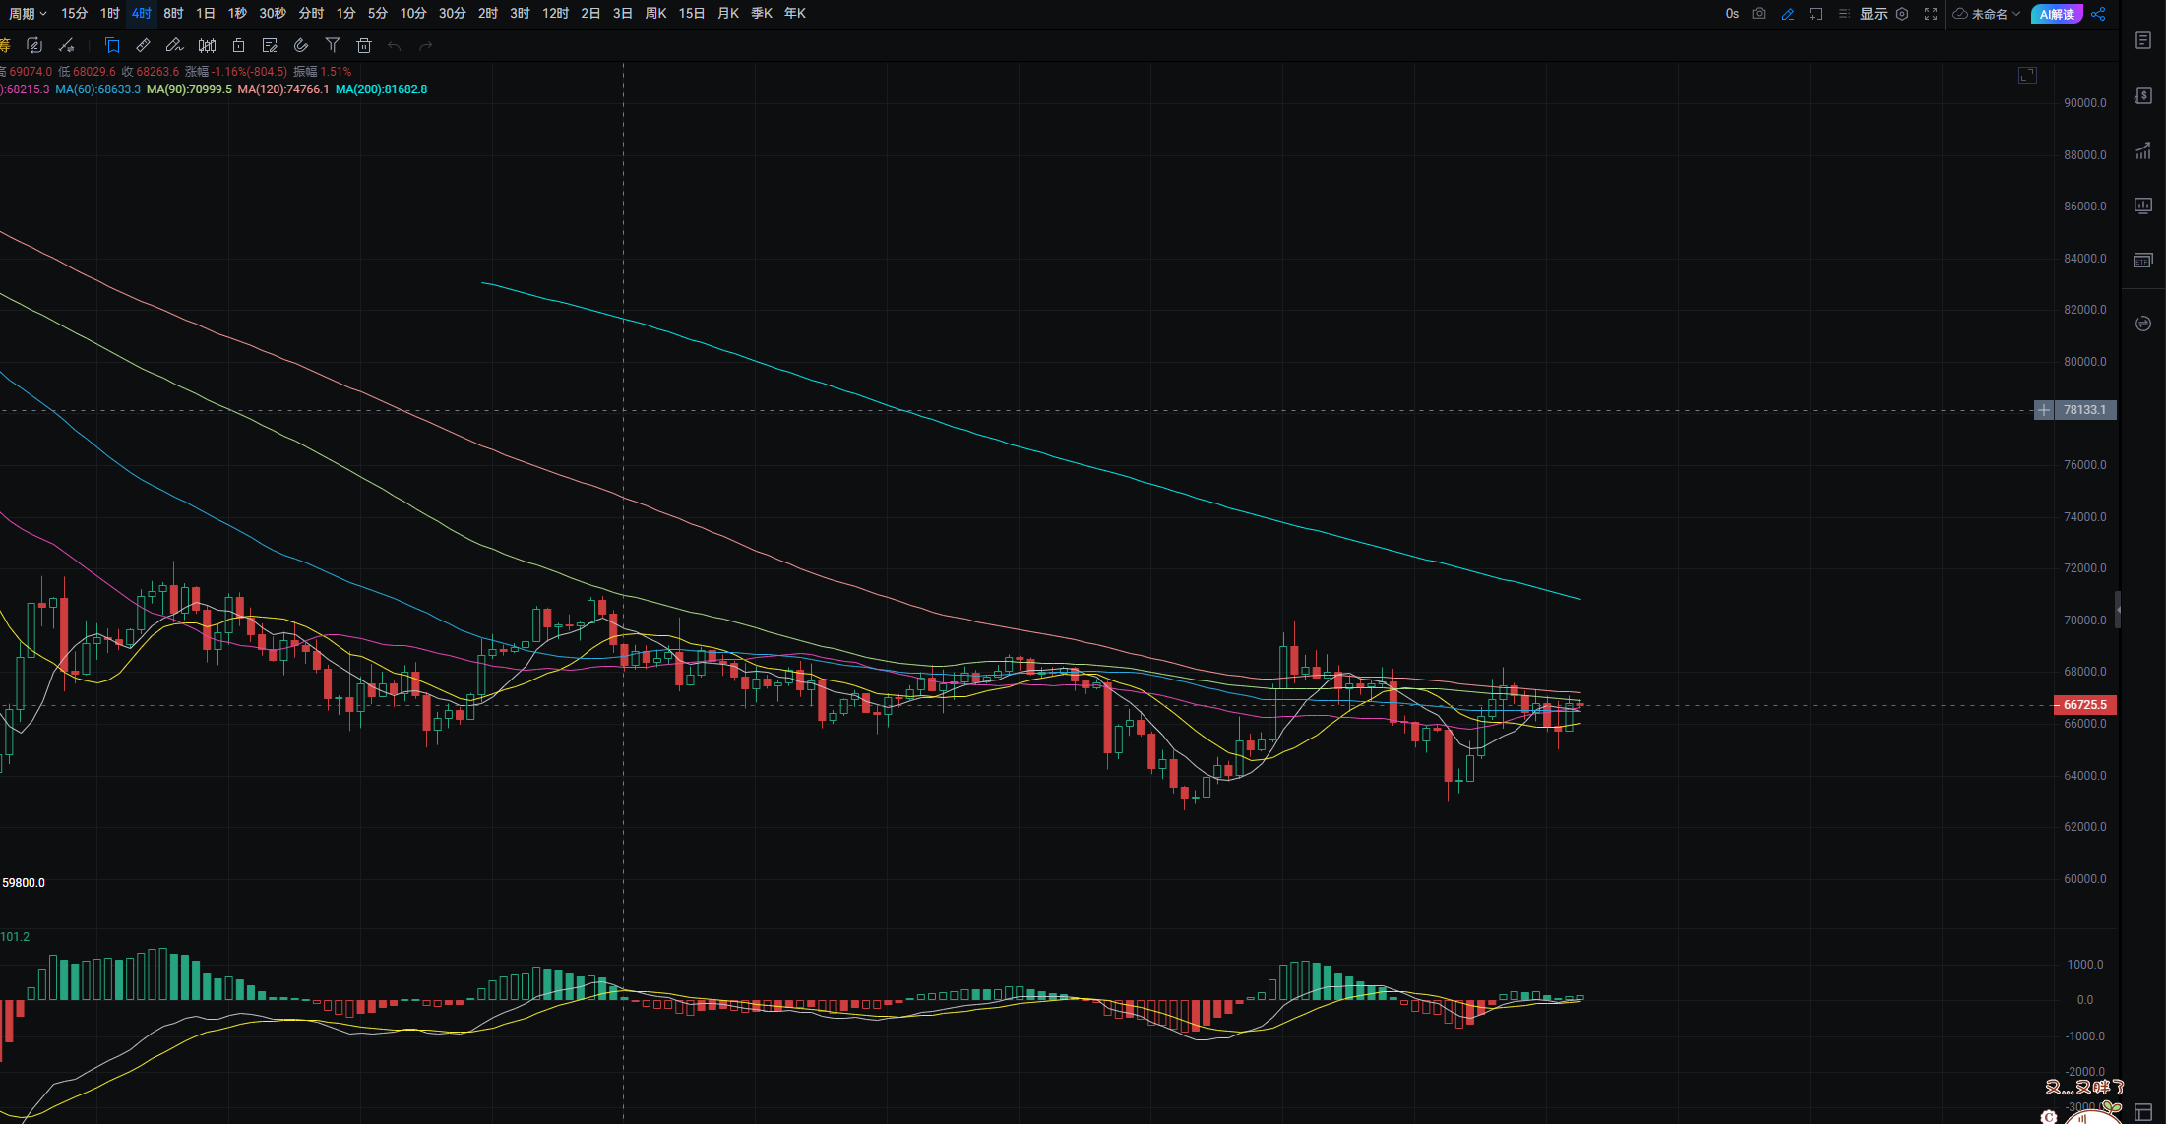Enter fullscreen with the four-arrows icon

point(1931,14)
